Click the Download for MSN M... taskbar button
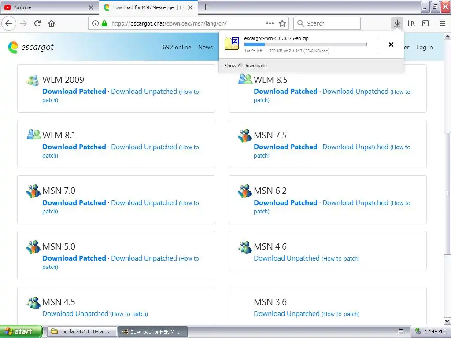This screenshot has height=338, width=451. [x=153, y=331]
